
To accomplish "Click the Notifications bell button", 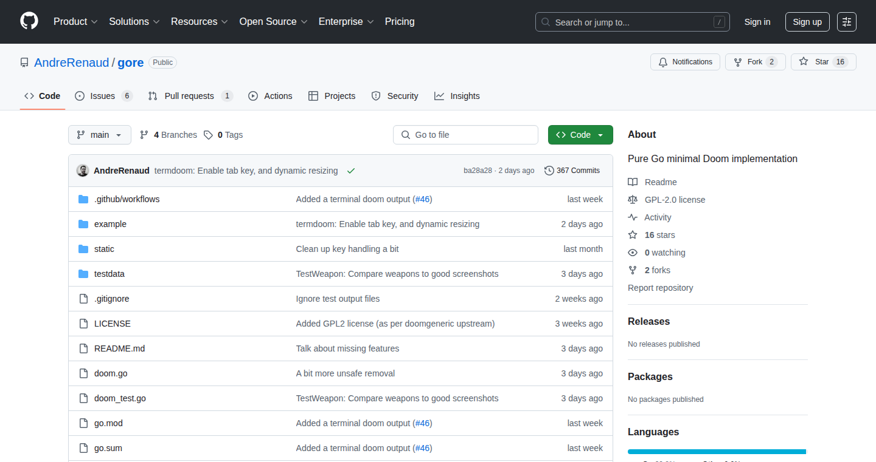I will (685, 62).
